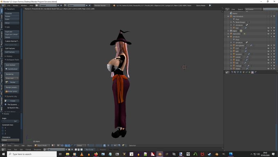Click the AutoBoolean button
Screen dimensions: 278x157
[12, 69]
